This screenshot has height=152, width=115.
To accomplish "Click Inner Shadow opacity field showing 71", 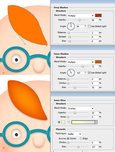I will 94,66.
